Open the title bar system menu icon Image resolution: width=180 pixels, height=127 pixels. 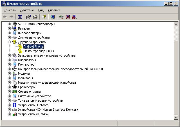[x=4, y=4]
